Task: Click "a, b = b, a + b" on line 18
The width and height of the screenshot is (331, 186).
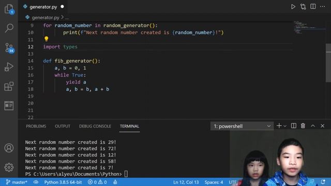Action: [87, 89]
